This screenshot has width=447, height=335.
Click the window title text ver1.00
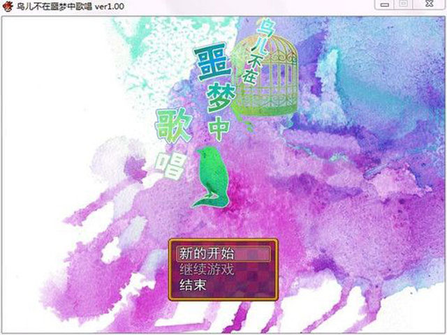(x=110, y=6)
